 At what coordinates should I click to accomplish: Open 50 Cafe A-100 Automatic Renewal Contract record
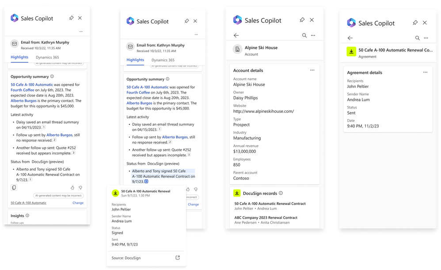coord(270,206)
